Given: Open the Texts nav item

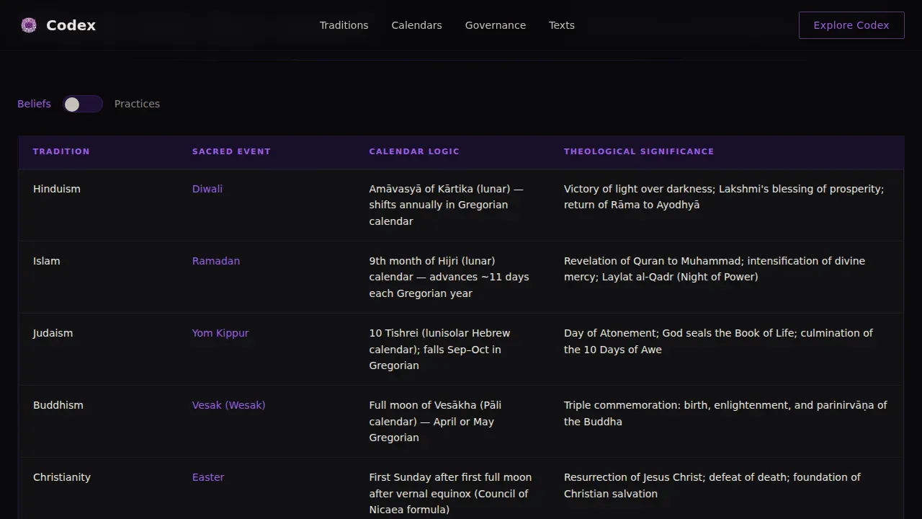Looking at the screenshot, I should tap(562, 25).
